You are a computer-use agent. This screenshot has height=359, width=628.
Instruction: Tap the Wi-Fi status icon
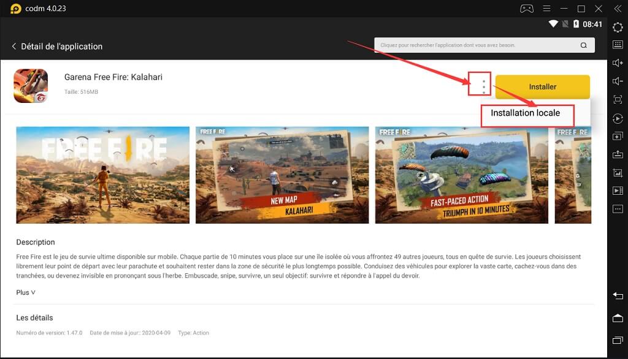[553, 24]
